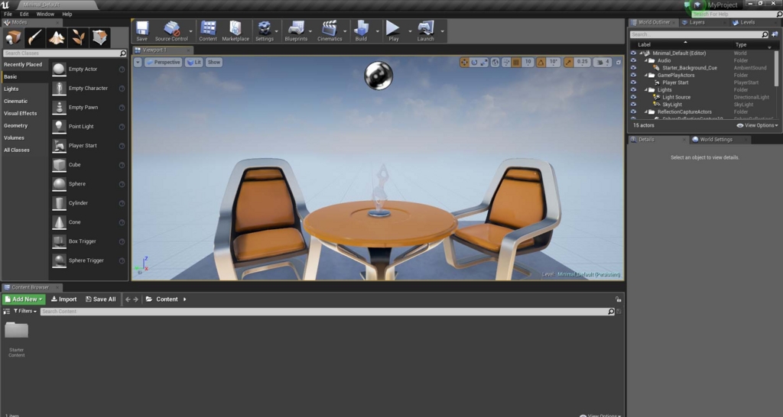The image size is (783, 417).
Task: Open the Window menu
Action: click(45, 15)
